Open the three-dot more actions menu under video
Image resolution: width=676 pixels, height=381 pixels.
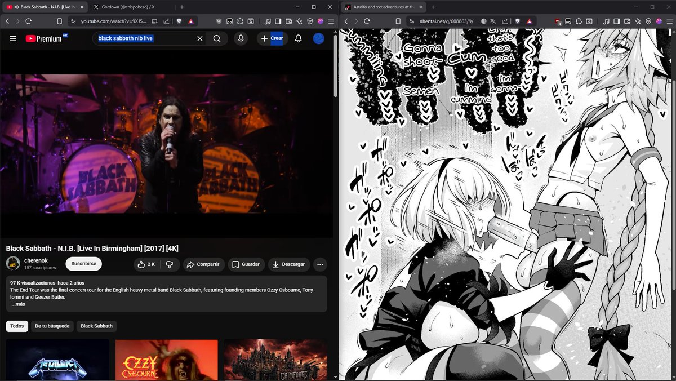pos(320,264)
